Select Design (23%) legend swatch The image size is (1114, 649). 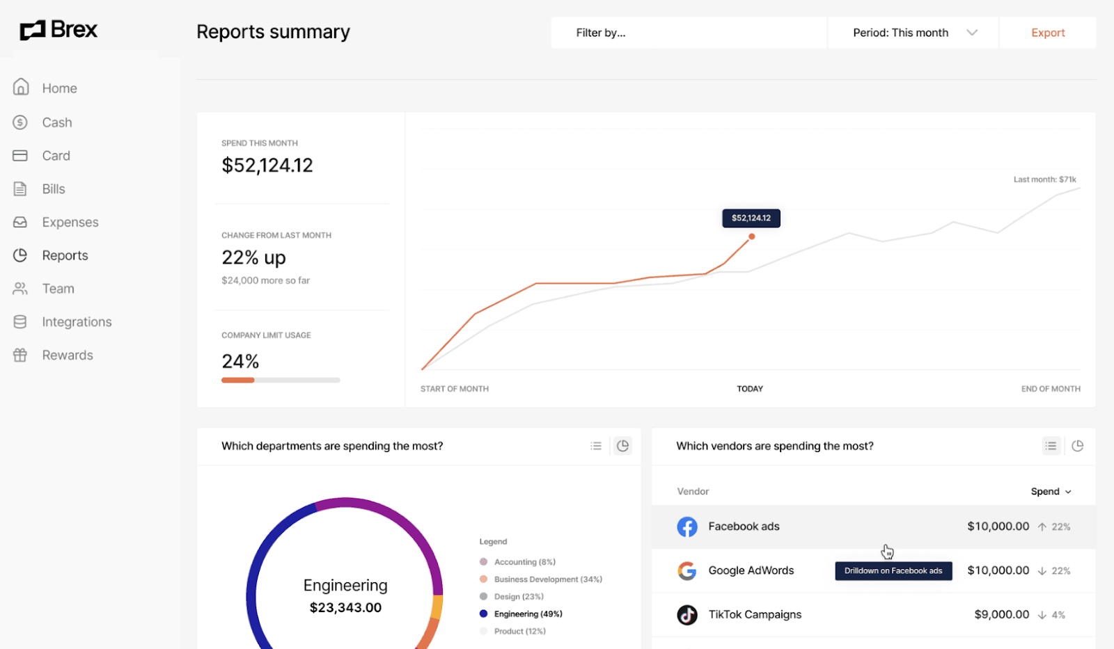point(483,597)
